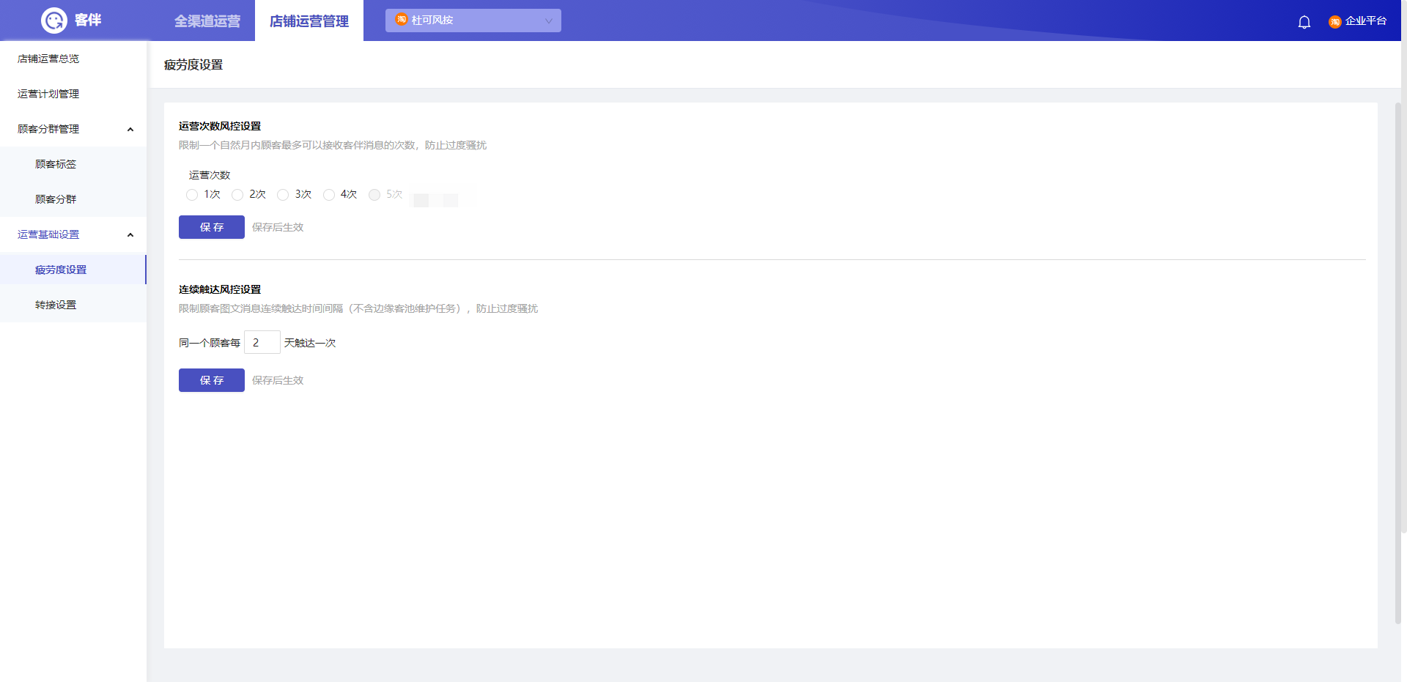Select the 5次 radio option
This screenshot has height=682, width=1407.
click(x=374, y=195)
